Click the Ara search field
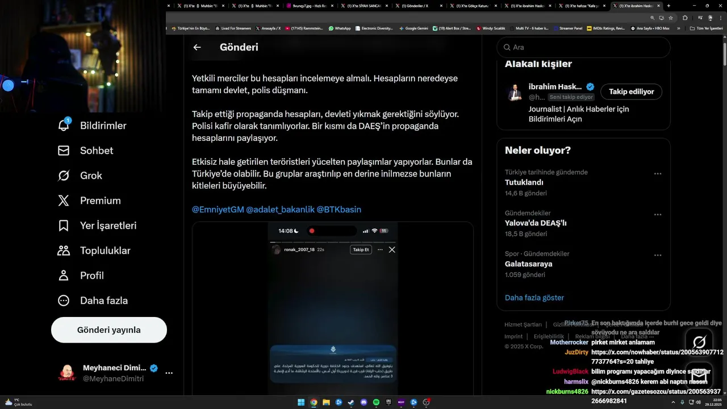This screenshot has height=409, width=727. [583, 47]
